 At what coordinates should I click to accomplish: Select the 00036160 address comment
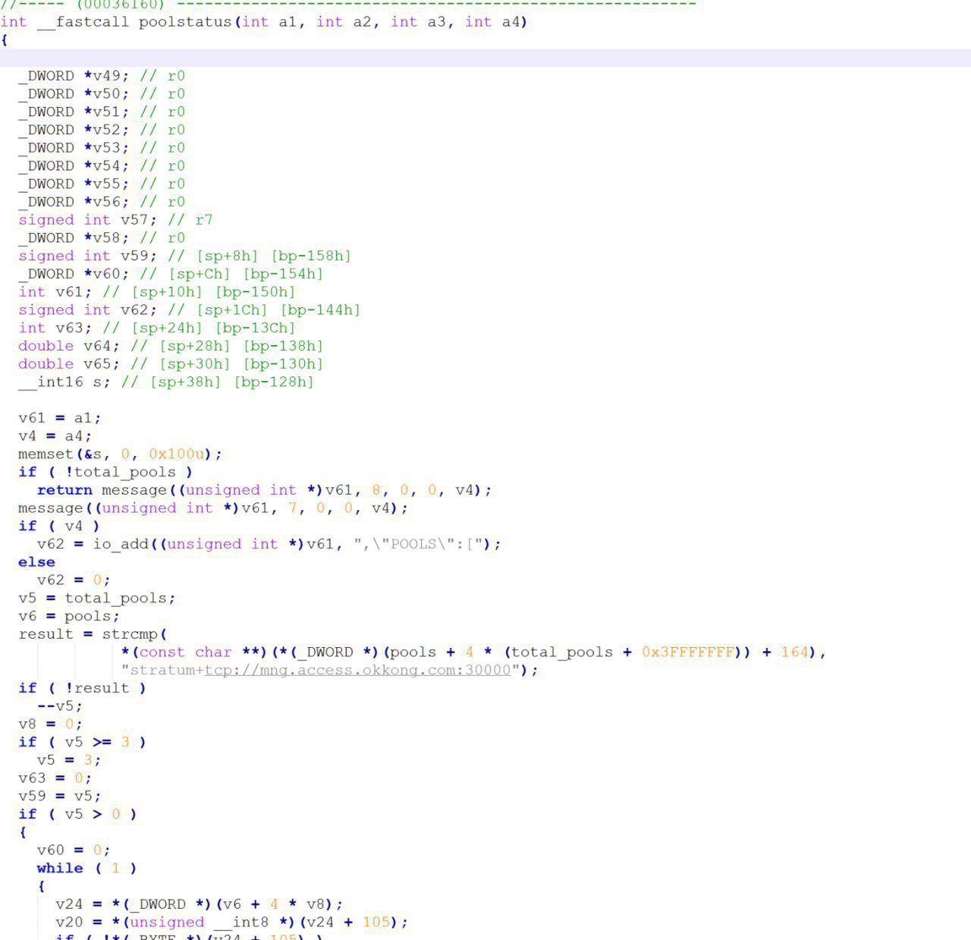point(119,5)
